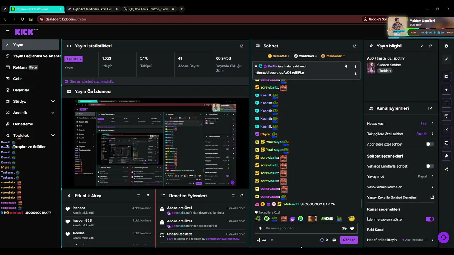Open a new browser tab
The image size is (454, 255).
182,9
